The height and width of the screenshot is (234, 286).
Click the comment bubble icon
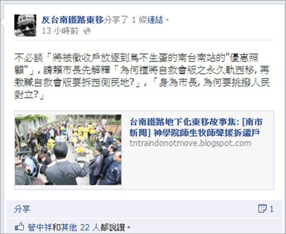(262, 209)
